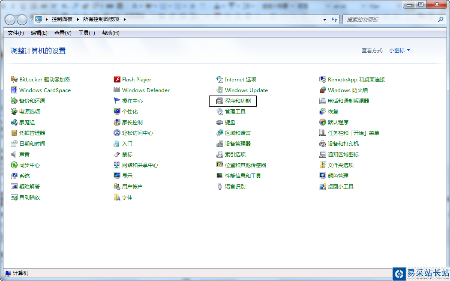Image resolution: width=450 pixels, height=281 pixels.
Task: Open the 家庭组 icon
Action: tap(14, 123)
